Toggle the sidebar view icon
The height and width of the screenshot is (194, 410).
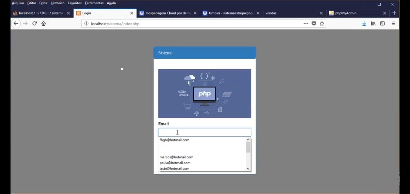[382, 23]
